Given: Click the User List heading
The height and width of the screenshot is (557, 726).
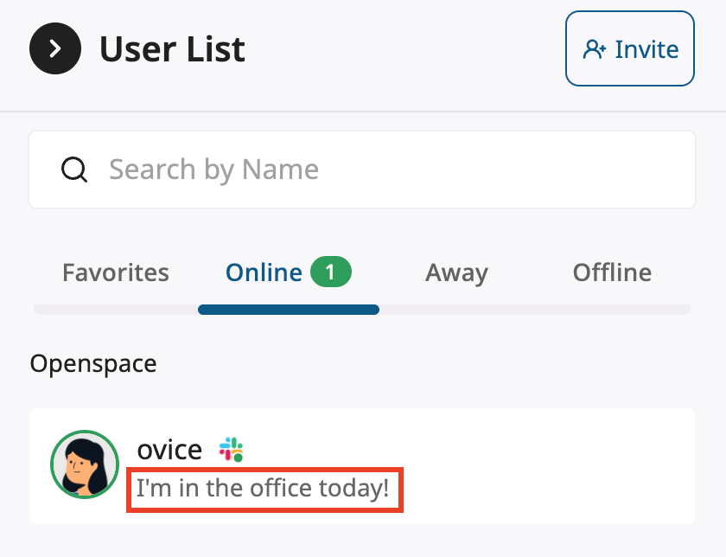Looking at the screenshot, I should tap(172, 48).
